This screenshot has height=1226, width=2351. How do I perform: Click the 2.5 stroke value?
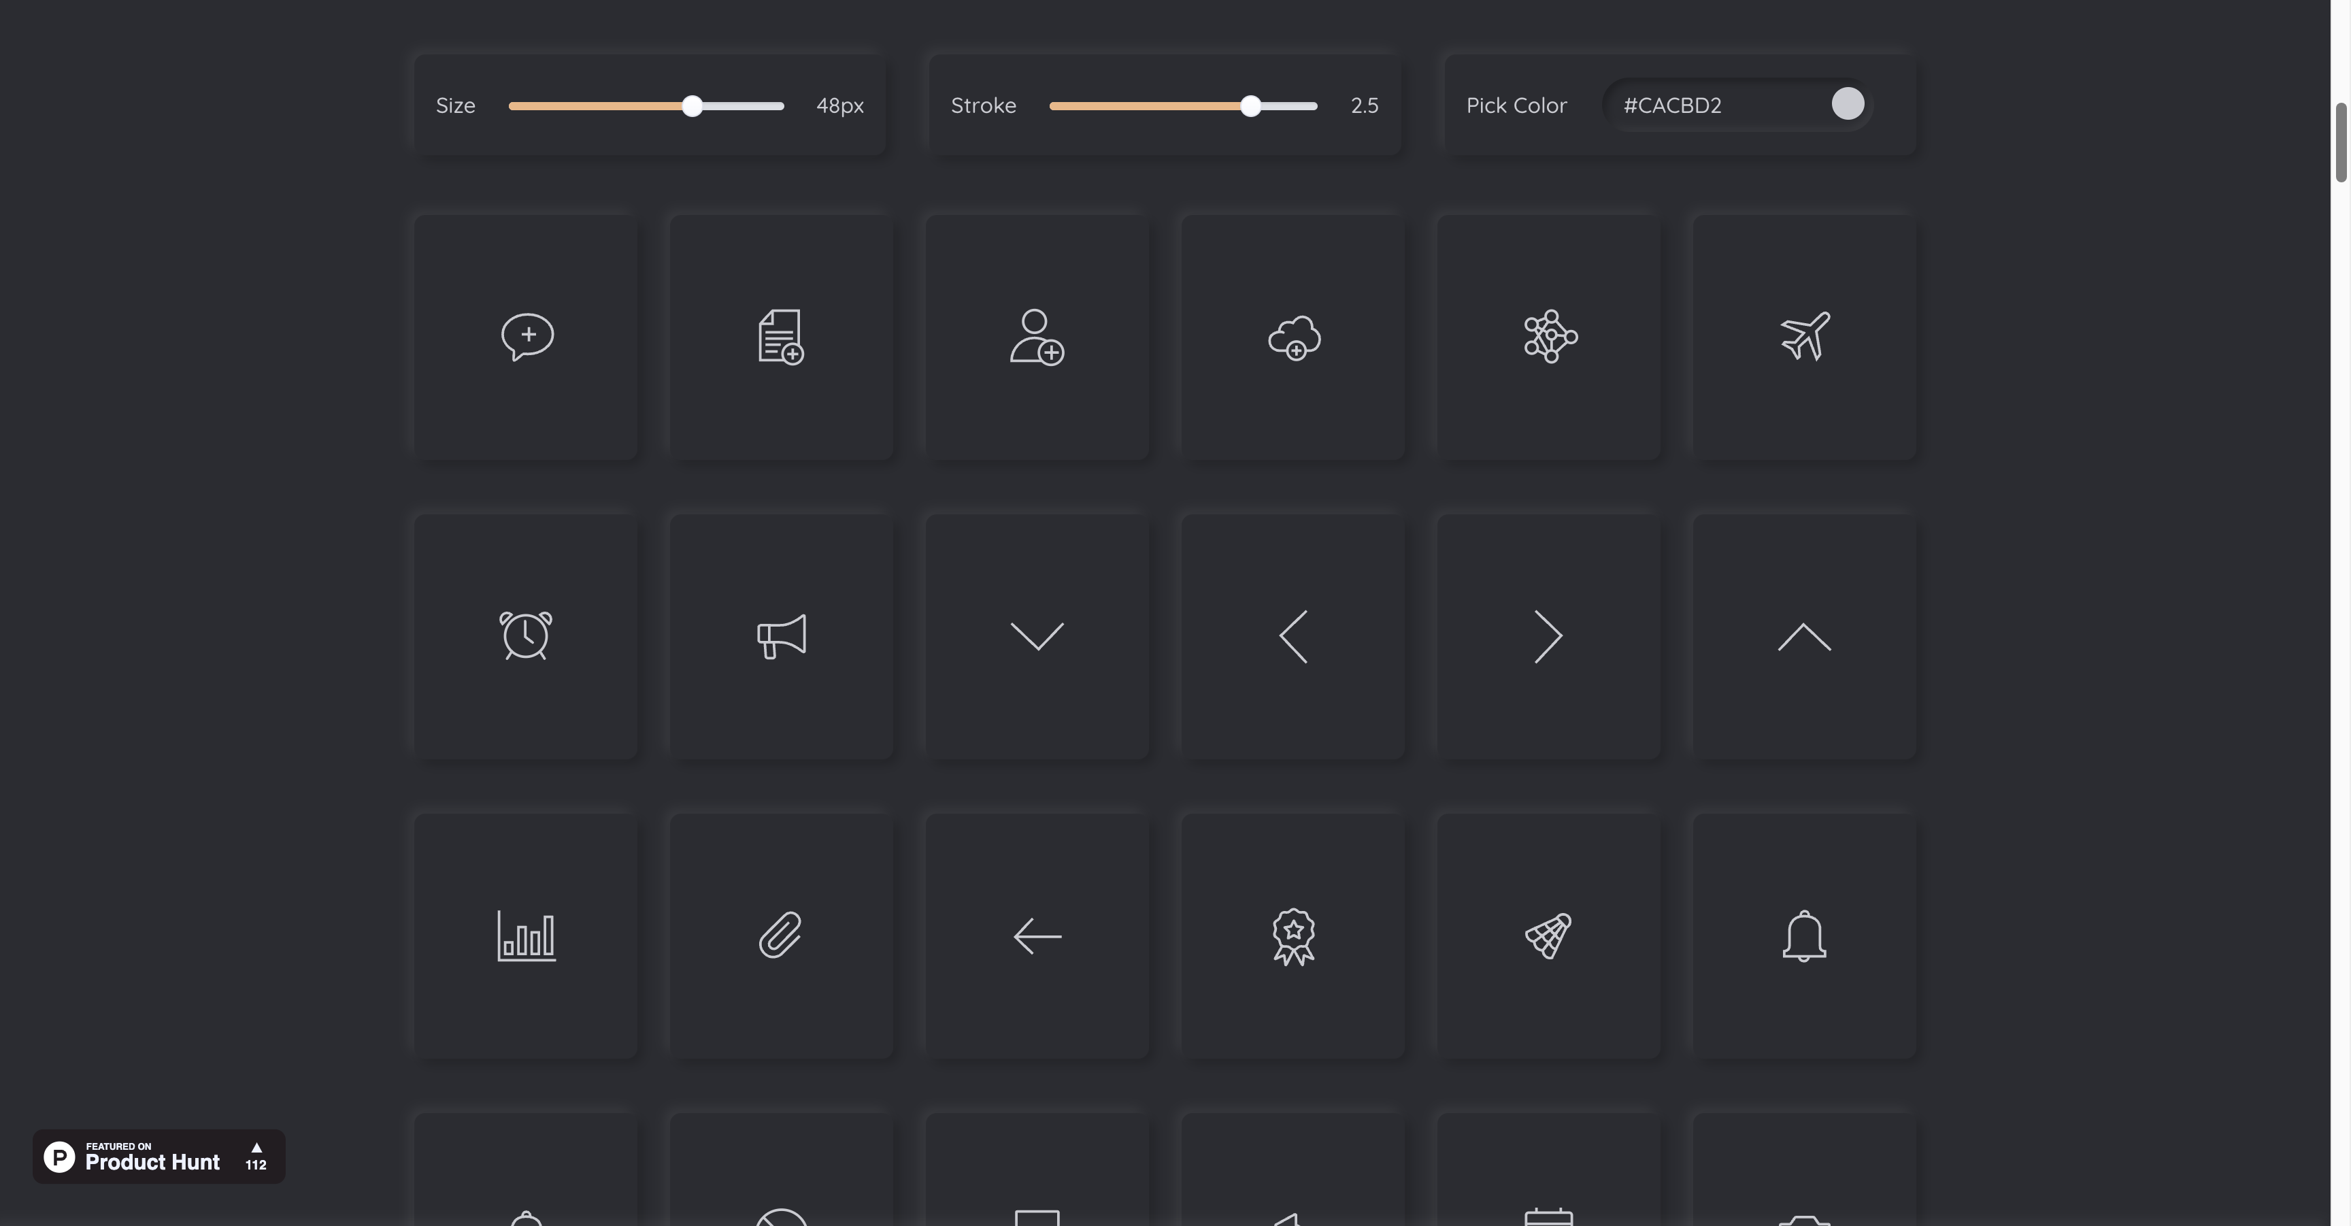(1365, 106)
